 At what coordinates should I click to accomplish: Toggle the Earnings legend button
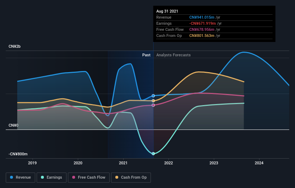(51, 178)
